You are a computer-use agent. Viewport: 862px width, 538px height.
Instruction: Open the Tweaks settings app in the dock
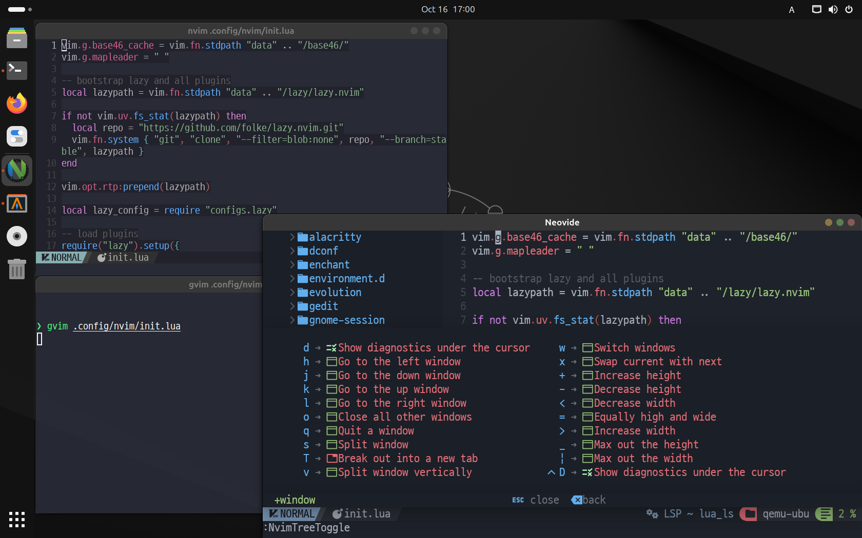[x=17, y=137]
